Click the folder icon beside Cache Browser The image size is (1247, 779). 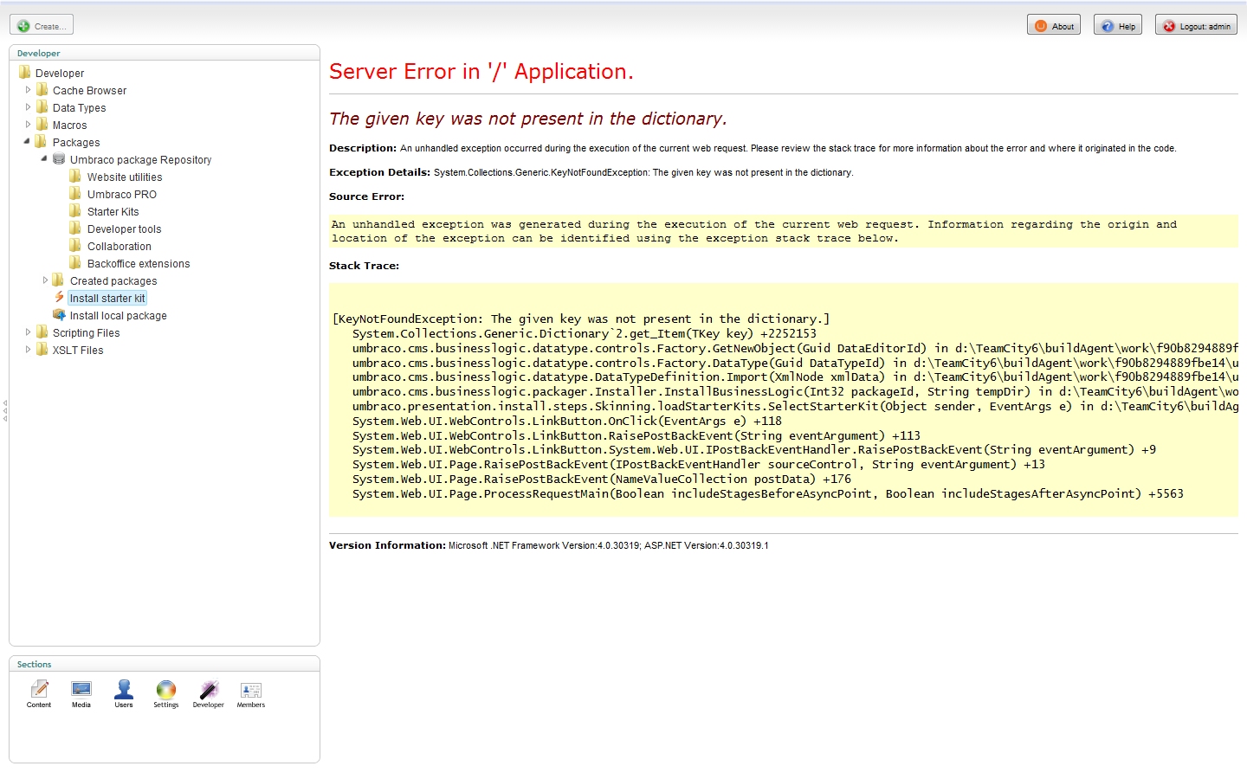(42, 90)
